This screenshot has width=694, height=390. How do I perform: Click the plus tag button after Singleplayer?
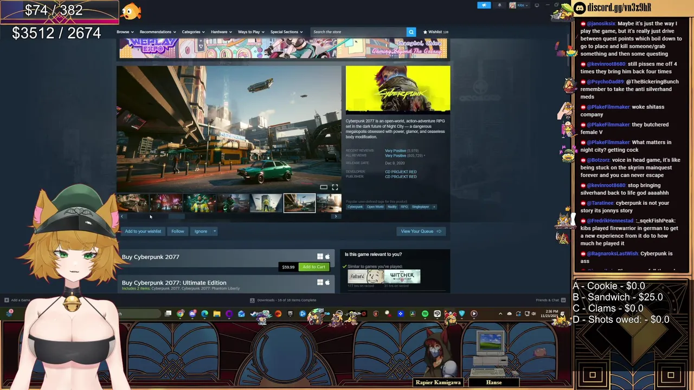click(x=434, y=206)
